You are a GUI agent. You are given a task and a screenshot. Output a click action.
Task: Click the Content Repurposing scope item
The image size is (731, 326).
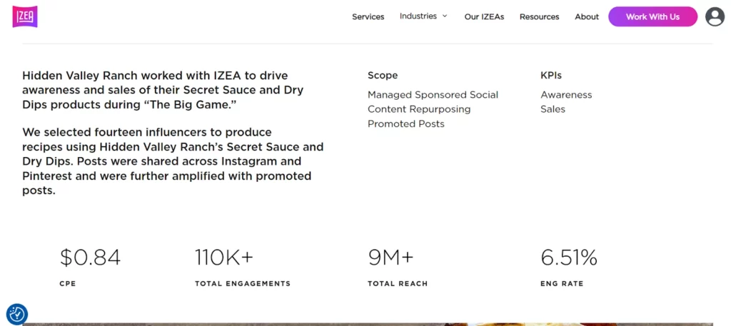419,109
